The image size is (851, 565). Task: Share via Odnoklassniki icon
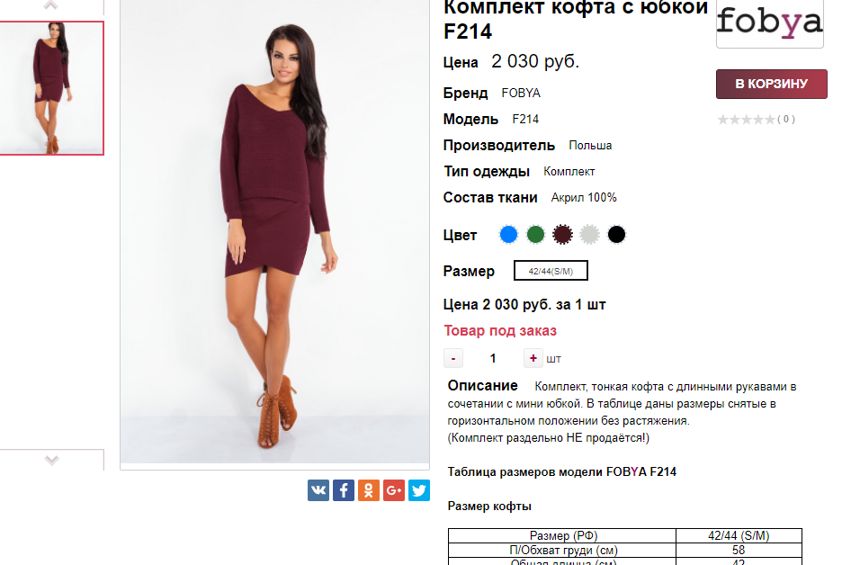369,490
